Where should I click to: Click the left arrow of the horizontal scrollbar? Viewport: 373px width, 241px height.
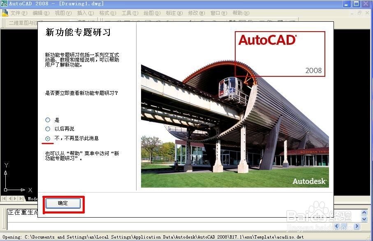pos(337,226)
